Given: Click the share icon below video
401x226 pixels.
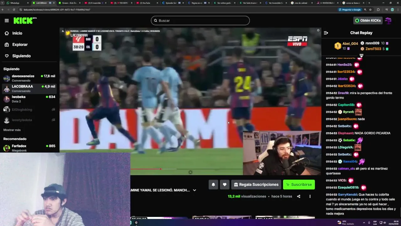Looking at the screenshot, I should (x=299, y=196).
